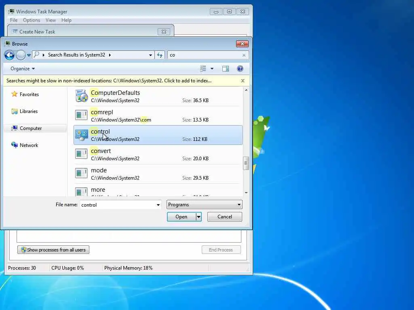Click Processes: 30 in status bar

(x=22, y=268)
